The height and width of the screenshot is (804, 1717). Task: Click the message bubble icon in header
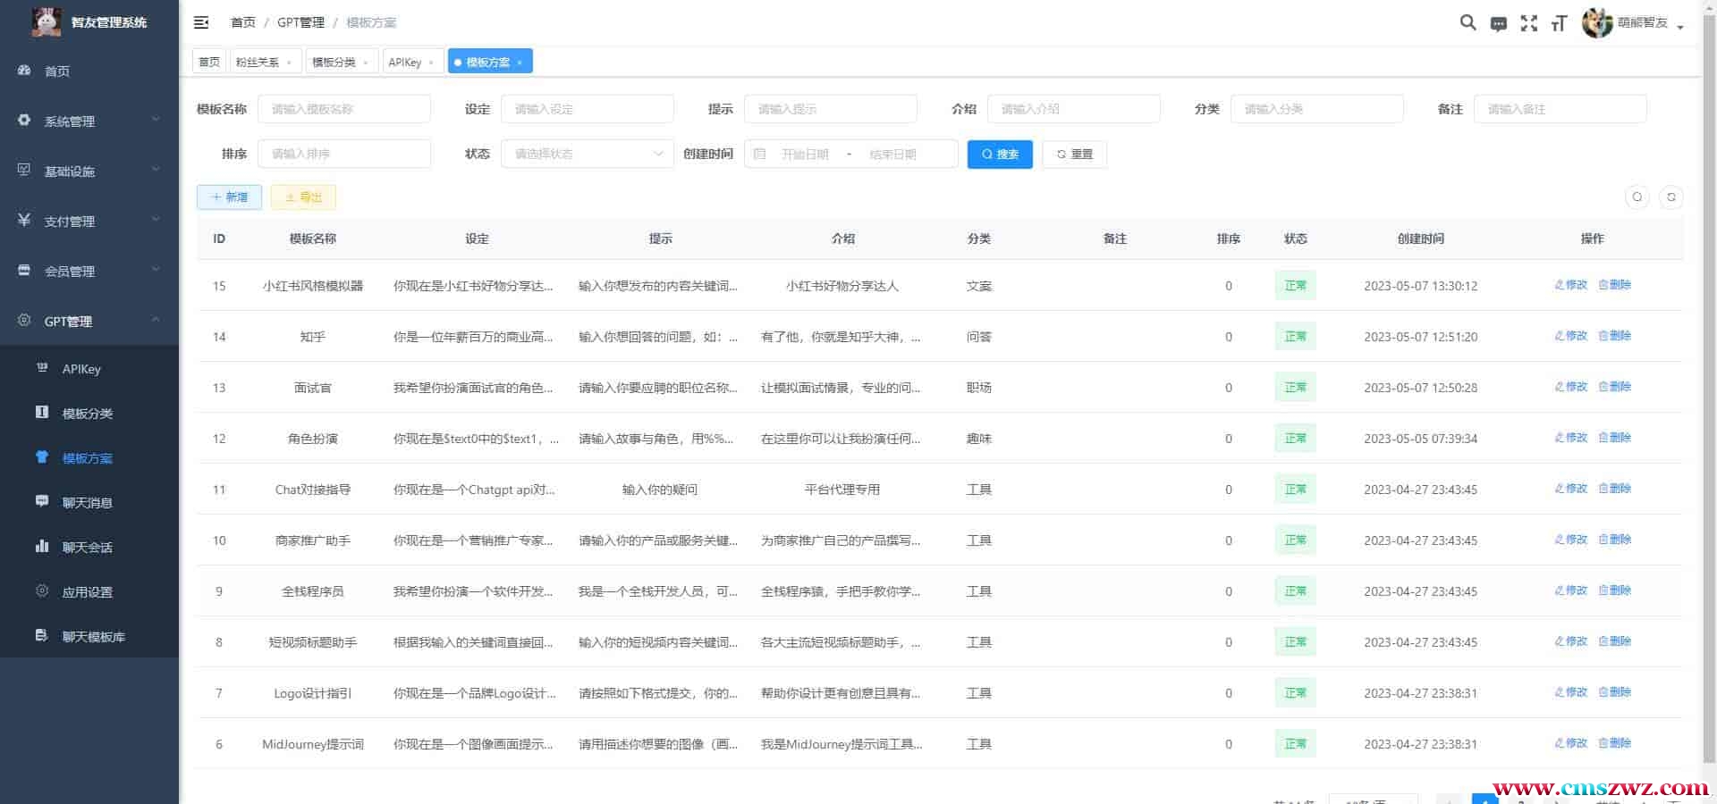point(1499,24)
